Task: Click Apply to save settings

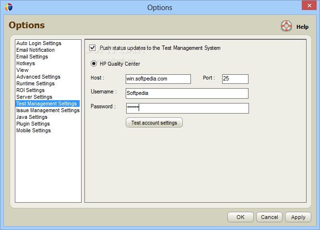Action: tap(298, 217)
